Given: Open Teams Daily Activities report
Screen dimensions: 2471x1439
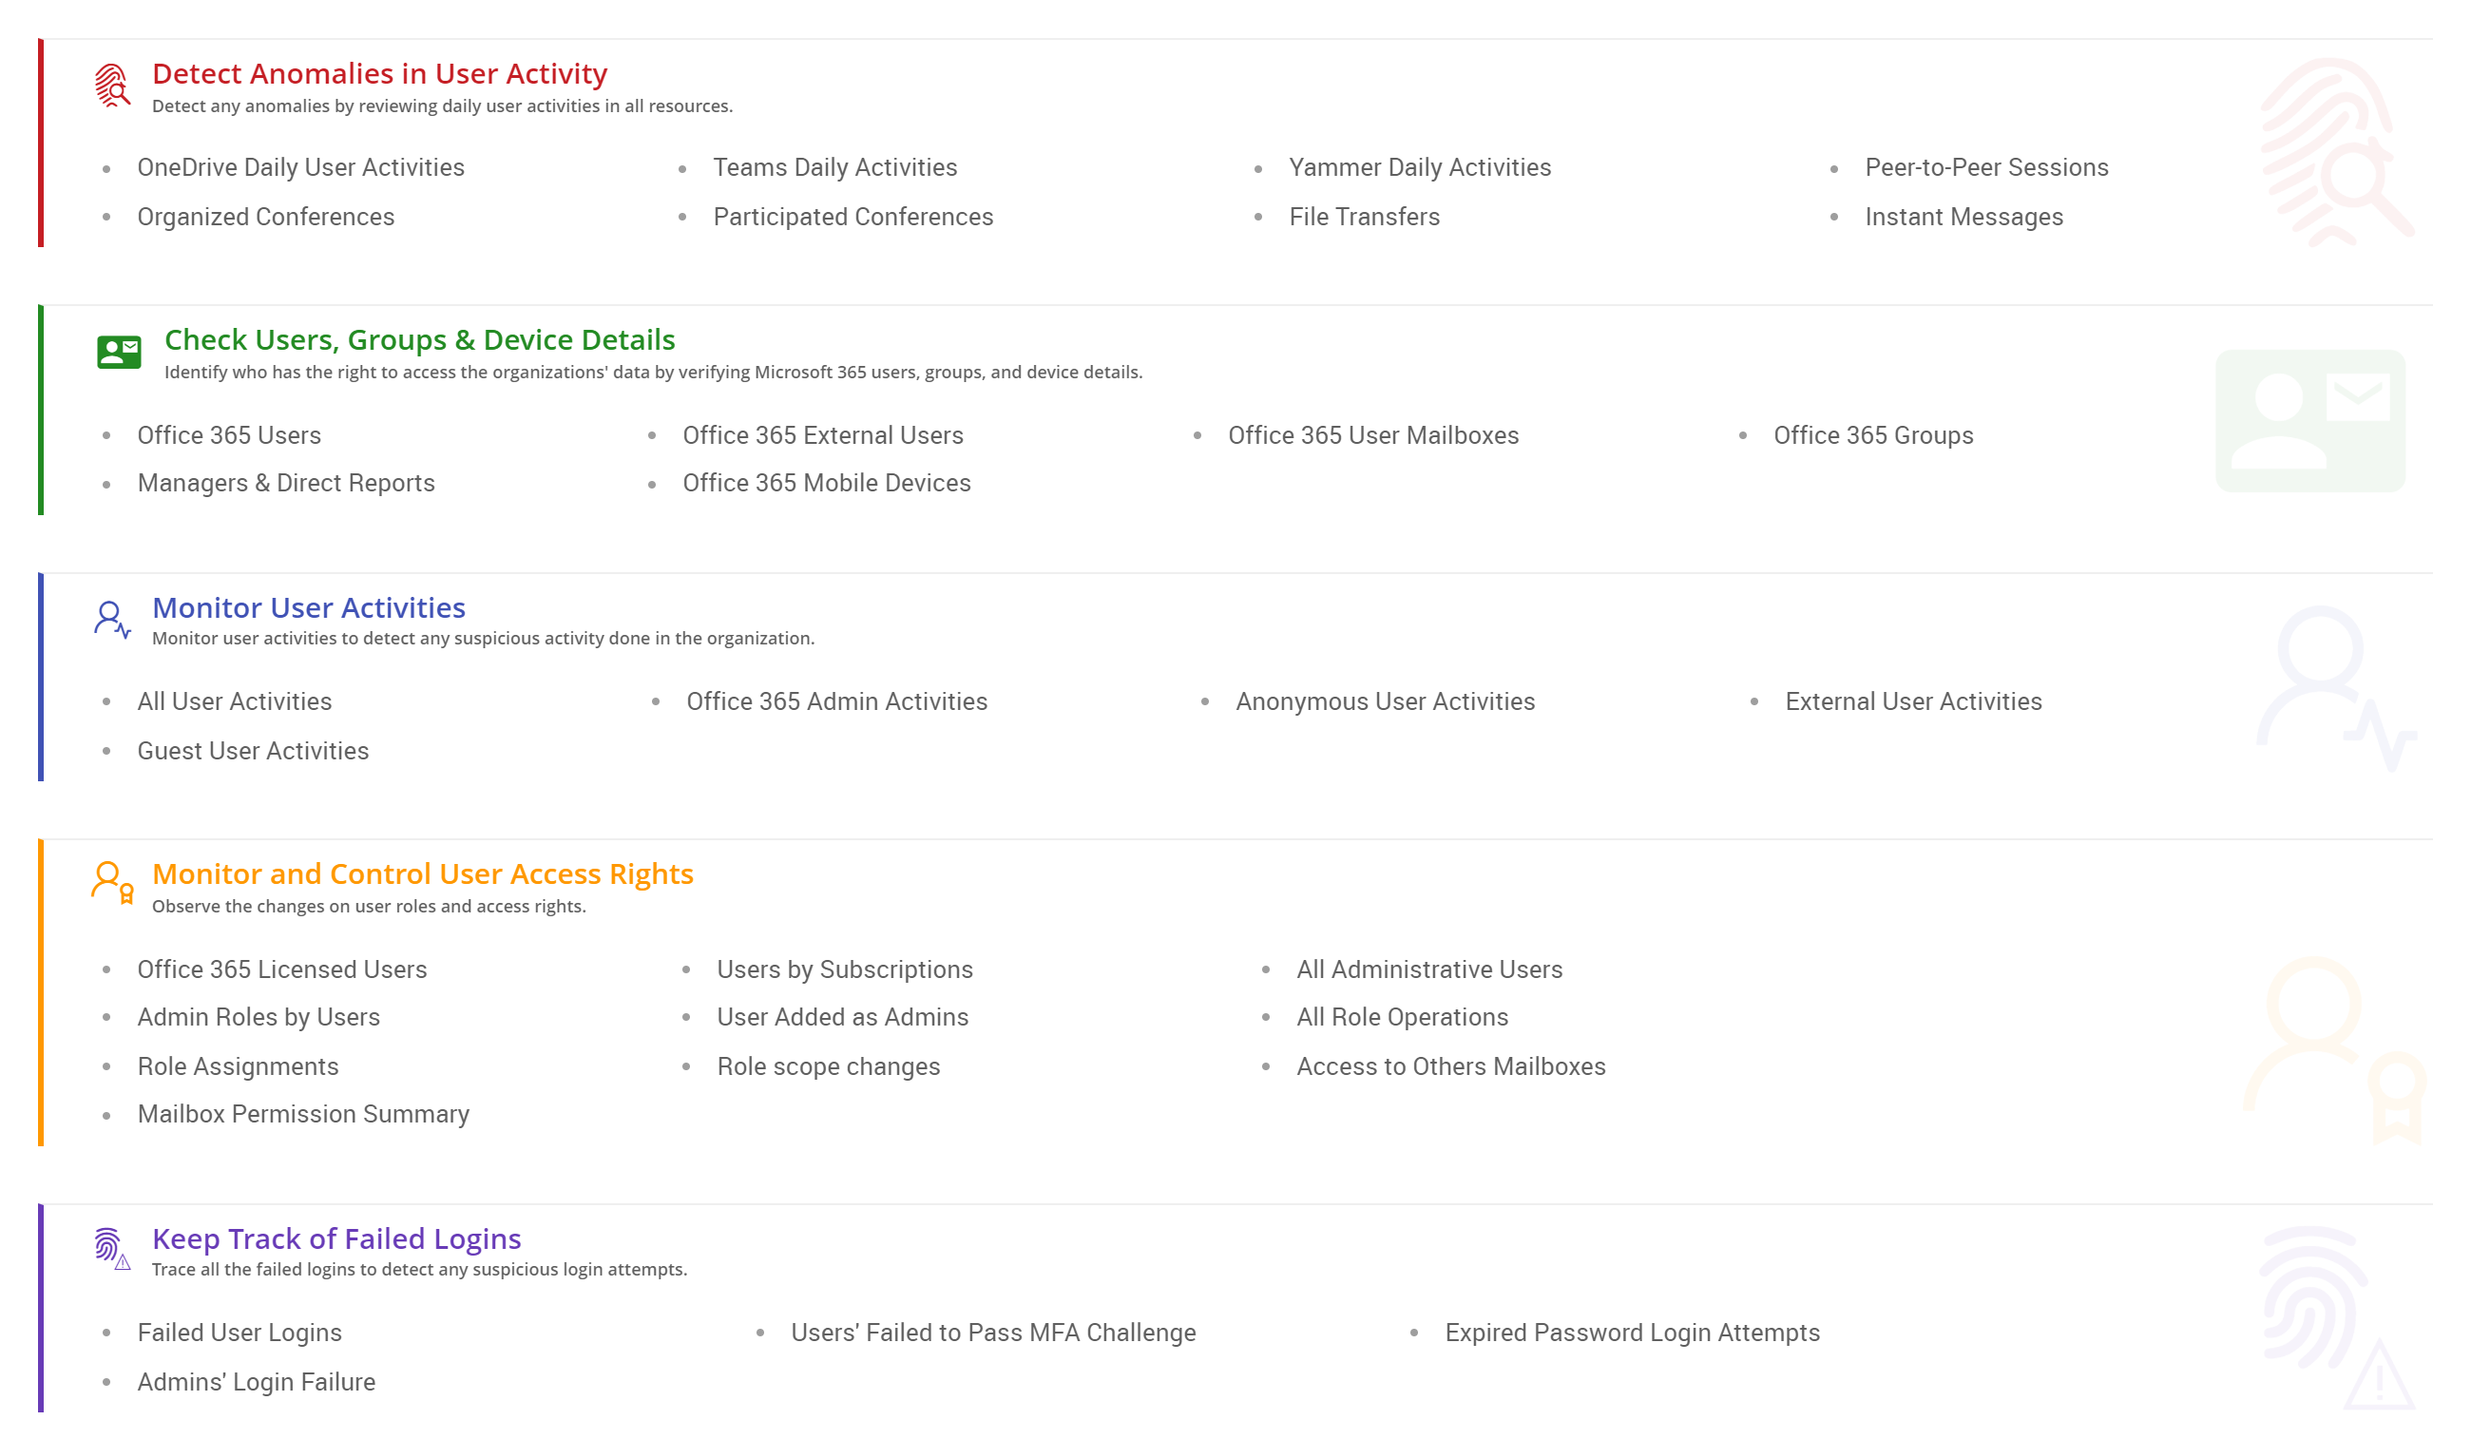Looking at the screenshot, I should 834,167.
